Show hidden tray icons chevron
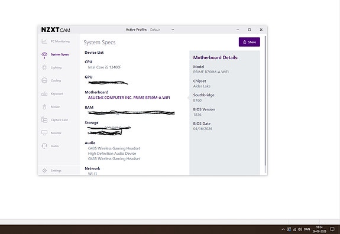Image resolution: width=340 pixels, height=234 pixels. (x=283, y=229)
